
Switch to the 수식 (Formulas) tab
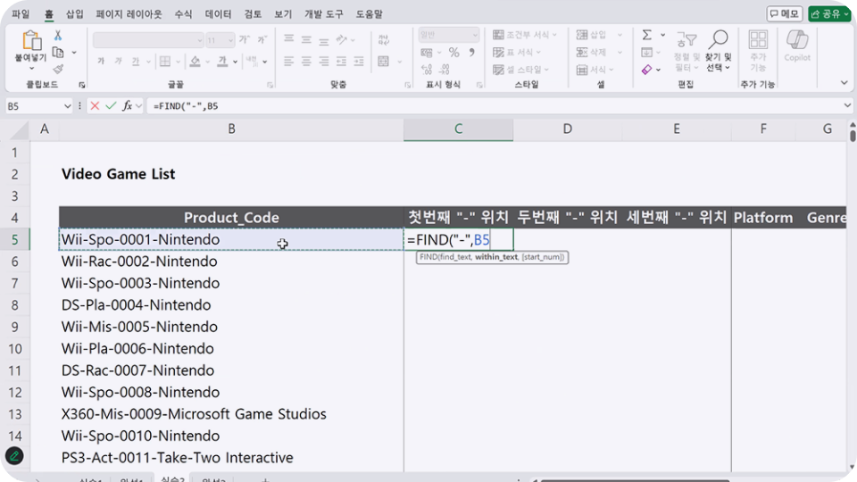(x=183, y=14)
